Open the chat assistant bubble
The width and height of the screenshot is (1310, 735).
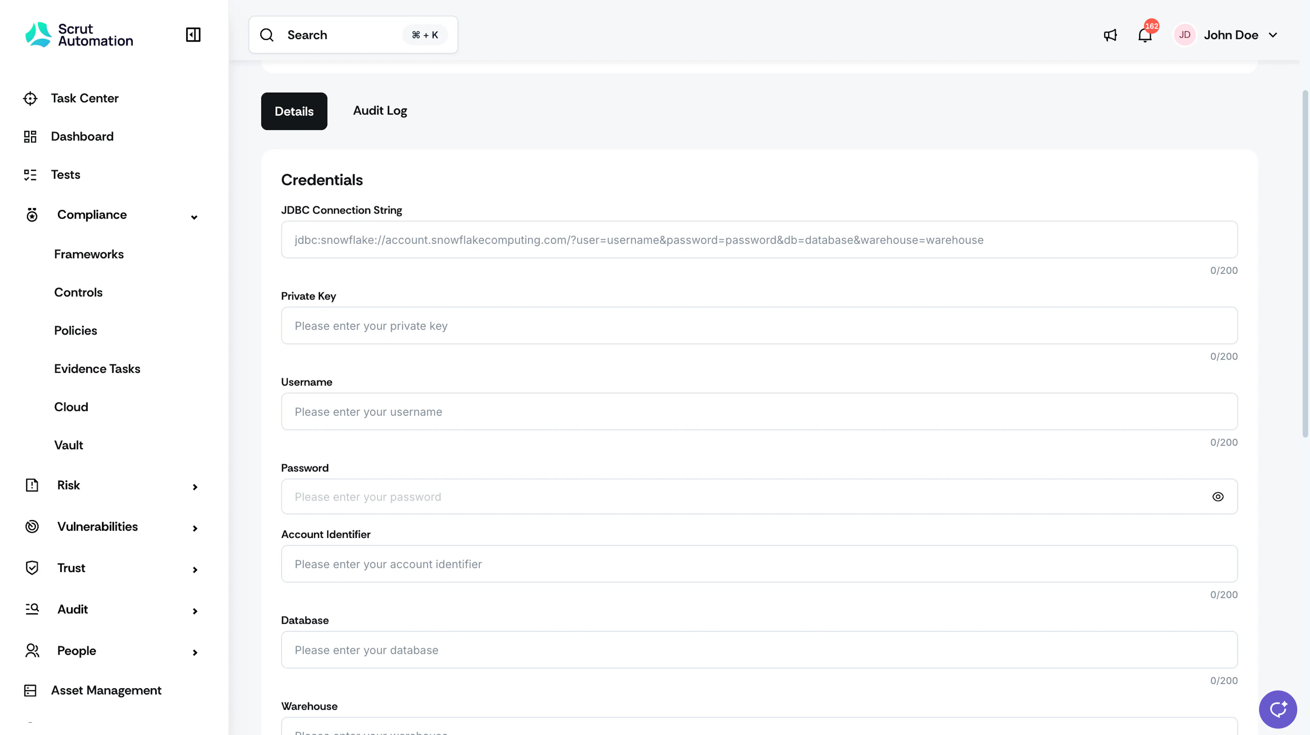1278,709
